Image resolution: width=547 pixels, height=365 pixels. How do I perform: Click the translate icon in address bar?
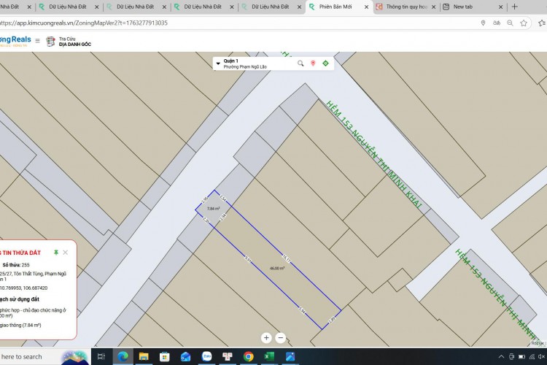(497, 23)
